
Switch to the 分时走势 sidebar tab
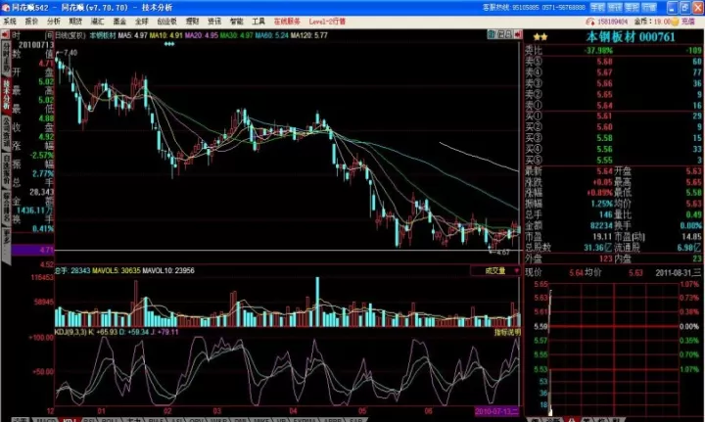(x=6, y=58)
